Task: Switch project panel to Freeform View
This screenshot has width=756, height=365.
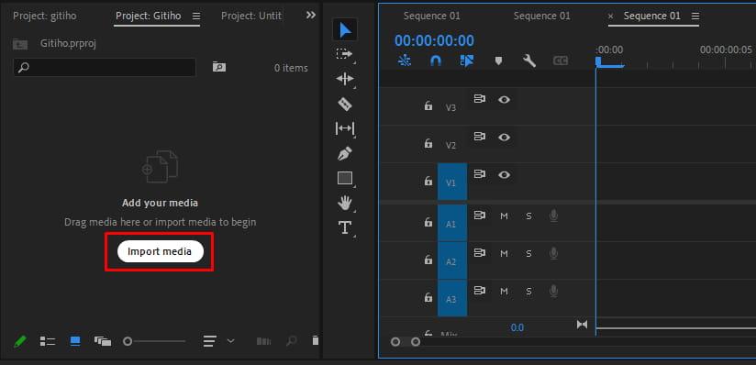Action: [x=103, y=341]
